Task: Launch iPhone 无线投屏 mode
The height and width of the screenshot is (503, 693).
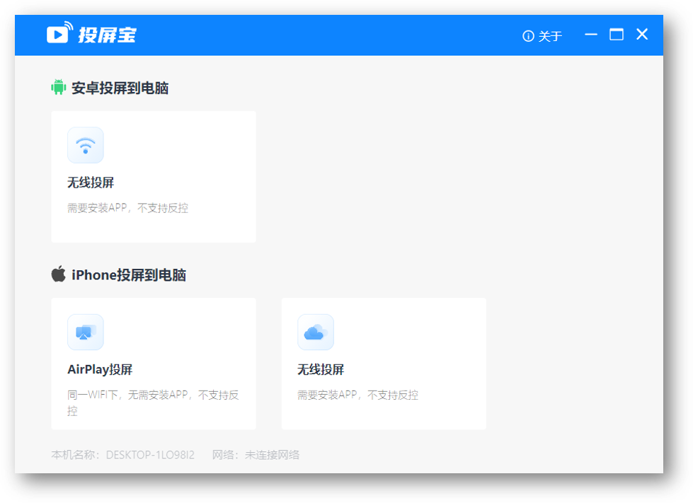Action: tap(383, 363)
